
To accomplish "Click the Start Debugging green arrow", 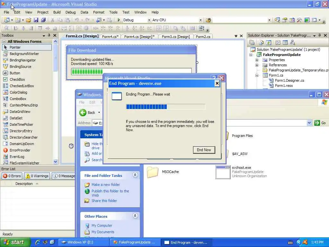I will point(119,20).
